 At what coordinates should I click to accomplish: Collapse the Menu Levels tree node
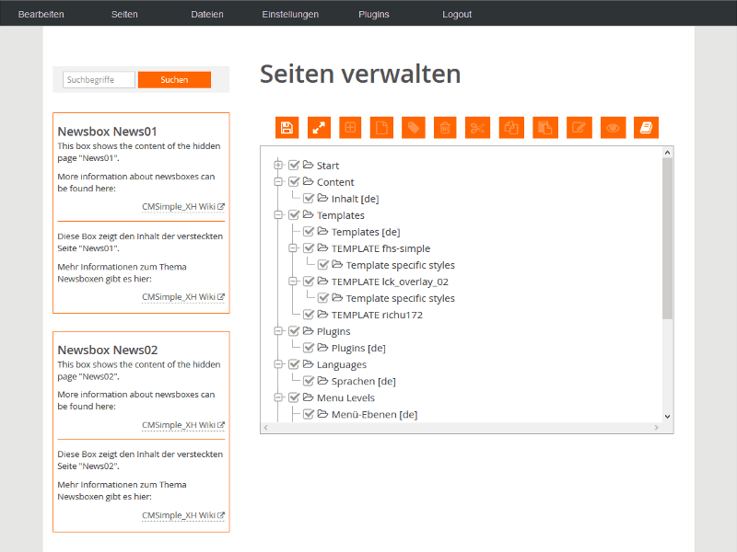coord(278,397)
